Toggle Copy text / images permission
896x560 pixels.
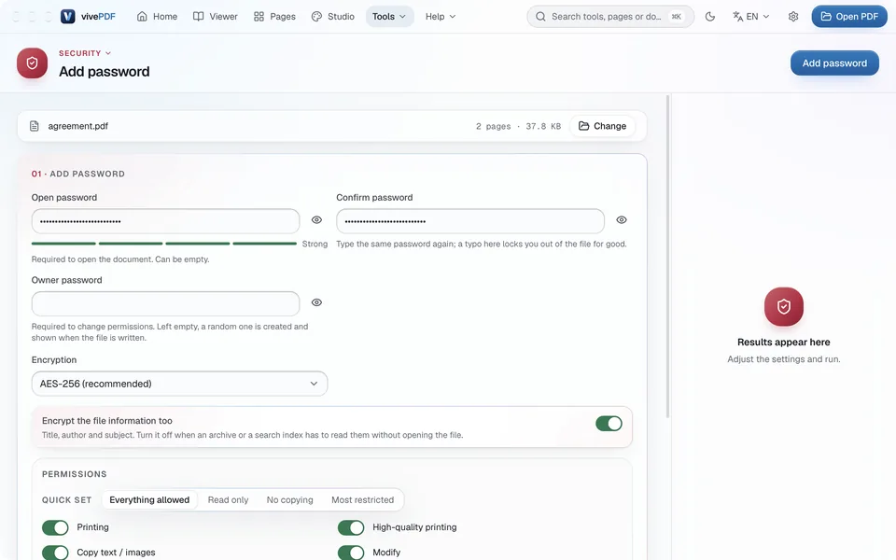tap(55, 553)
